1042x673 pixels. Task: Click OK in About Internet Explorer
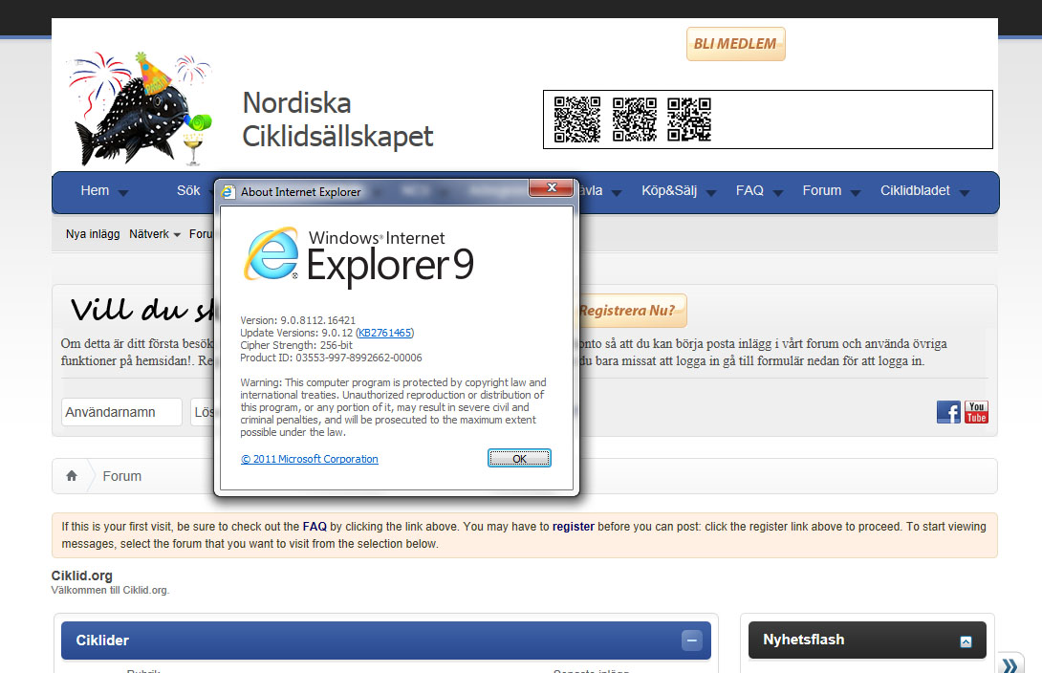(x=519, y=459)
